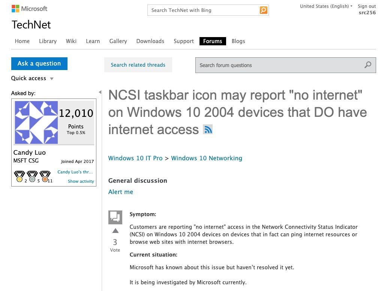Click the 12,010 points value

pos(76,113)
